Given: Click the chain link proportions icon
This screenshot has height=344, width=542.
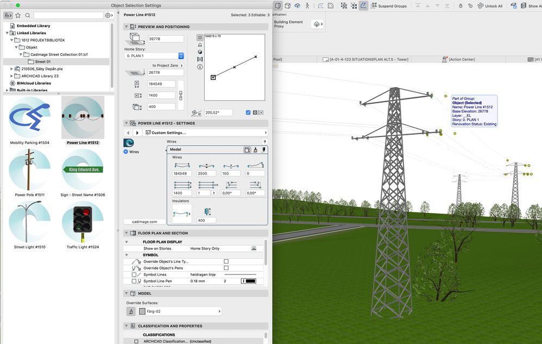Looking at the screenshot, I should coord(181,95).
